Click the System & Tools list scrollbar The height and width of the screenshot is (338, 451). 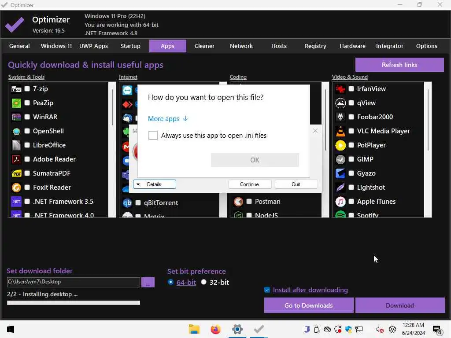pos(112,150)
